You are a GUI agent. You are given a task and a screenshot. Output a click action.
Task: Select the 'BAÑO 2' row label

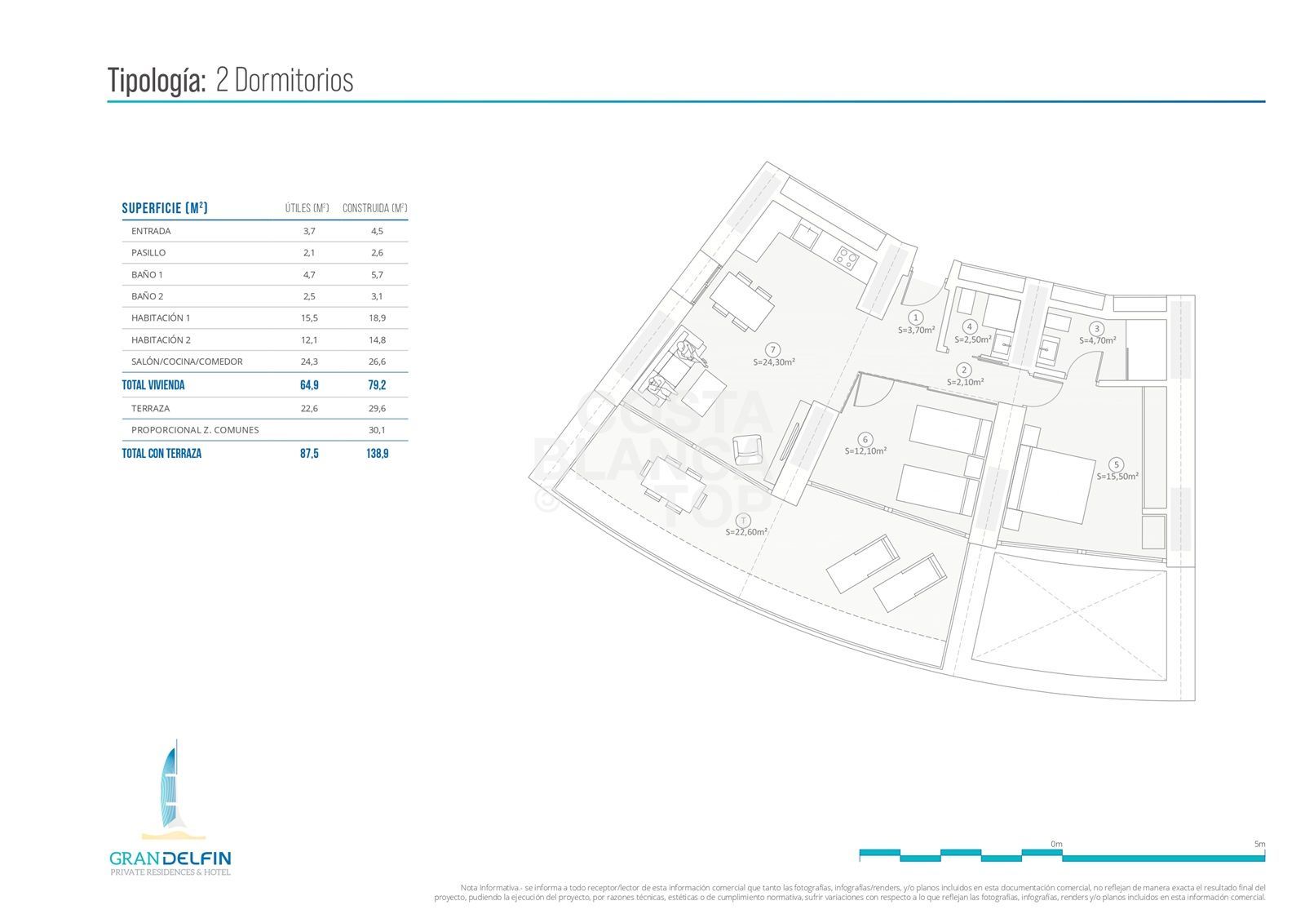[147, 296]
